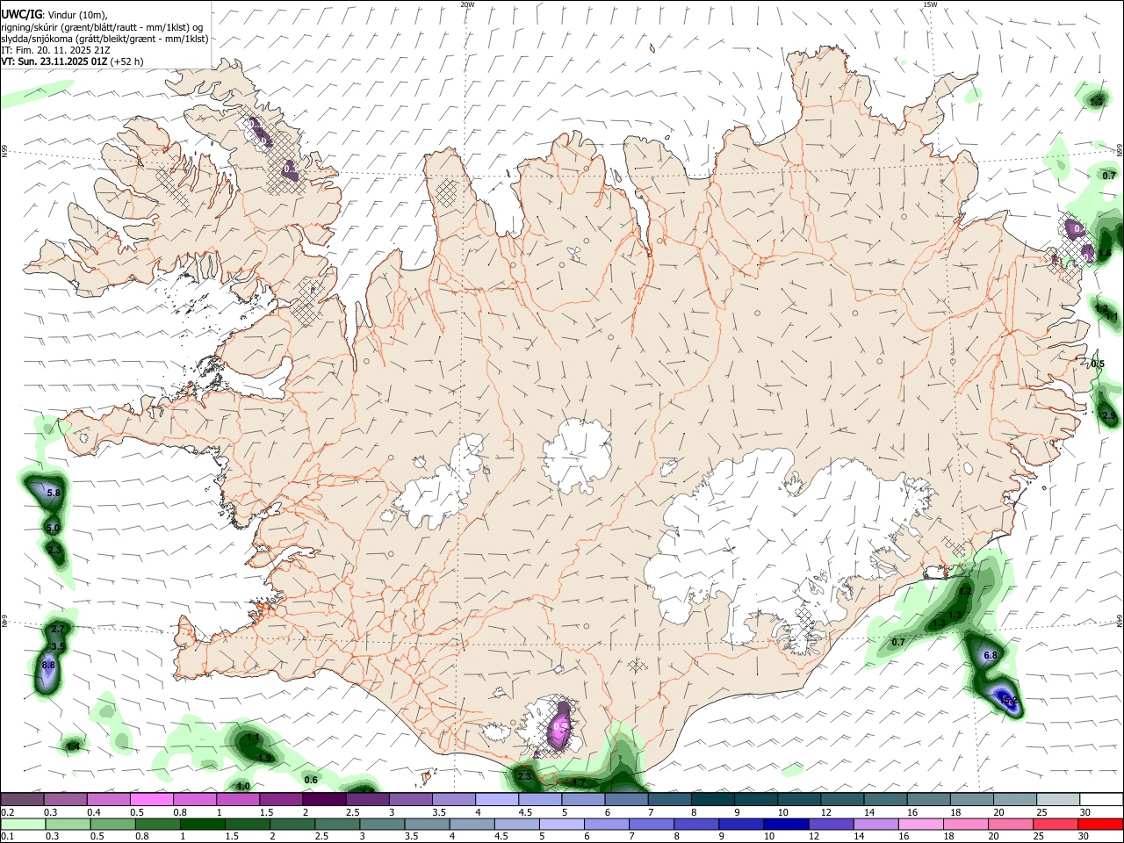Viewport: 1124px width, 843px height.
Task: Click the '0.1' label starting the rain legend
Action: (x=7, y=837)
